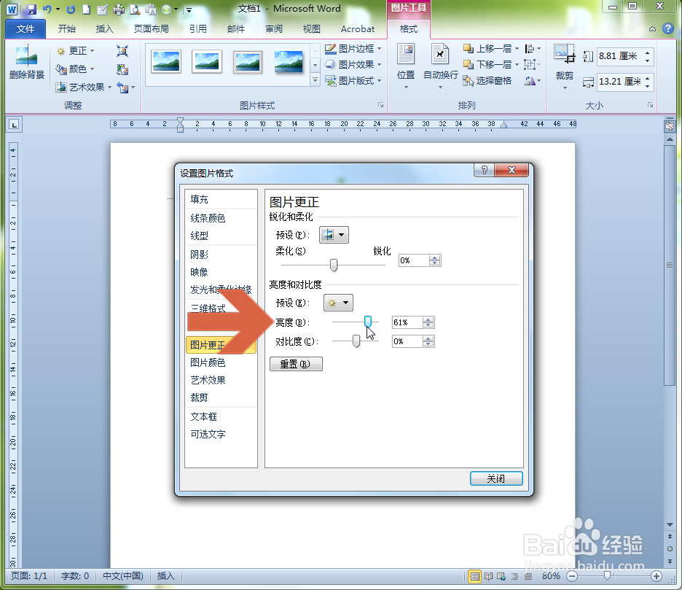Click the Reset (重置) button

tap(296, 364)
